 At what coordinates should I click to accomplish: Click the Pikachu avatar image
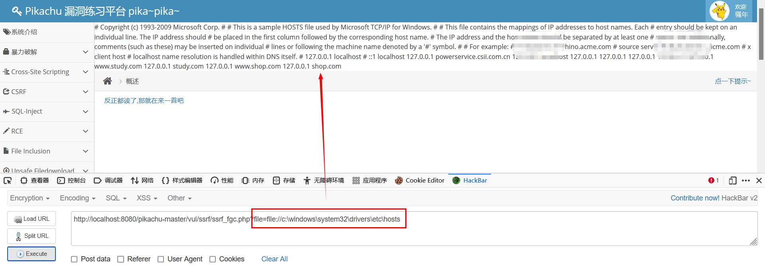click(x=720, y=11)
